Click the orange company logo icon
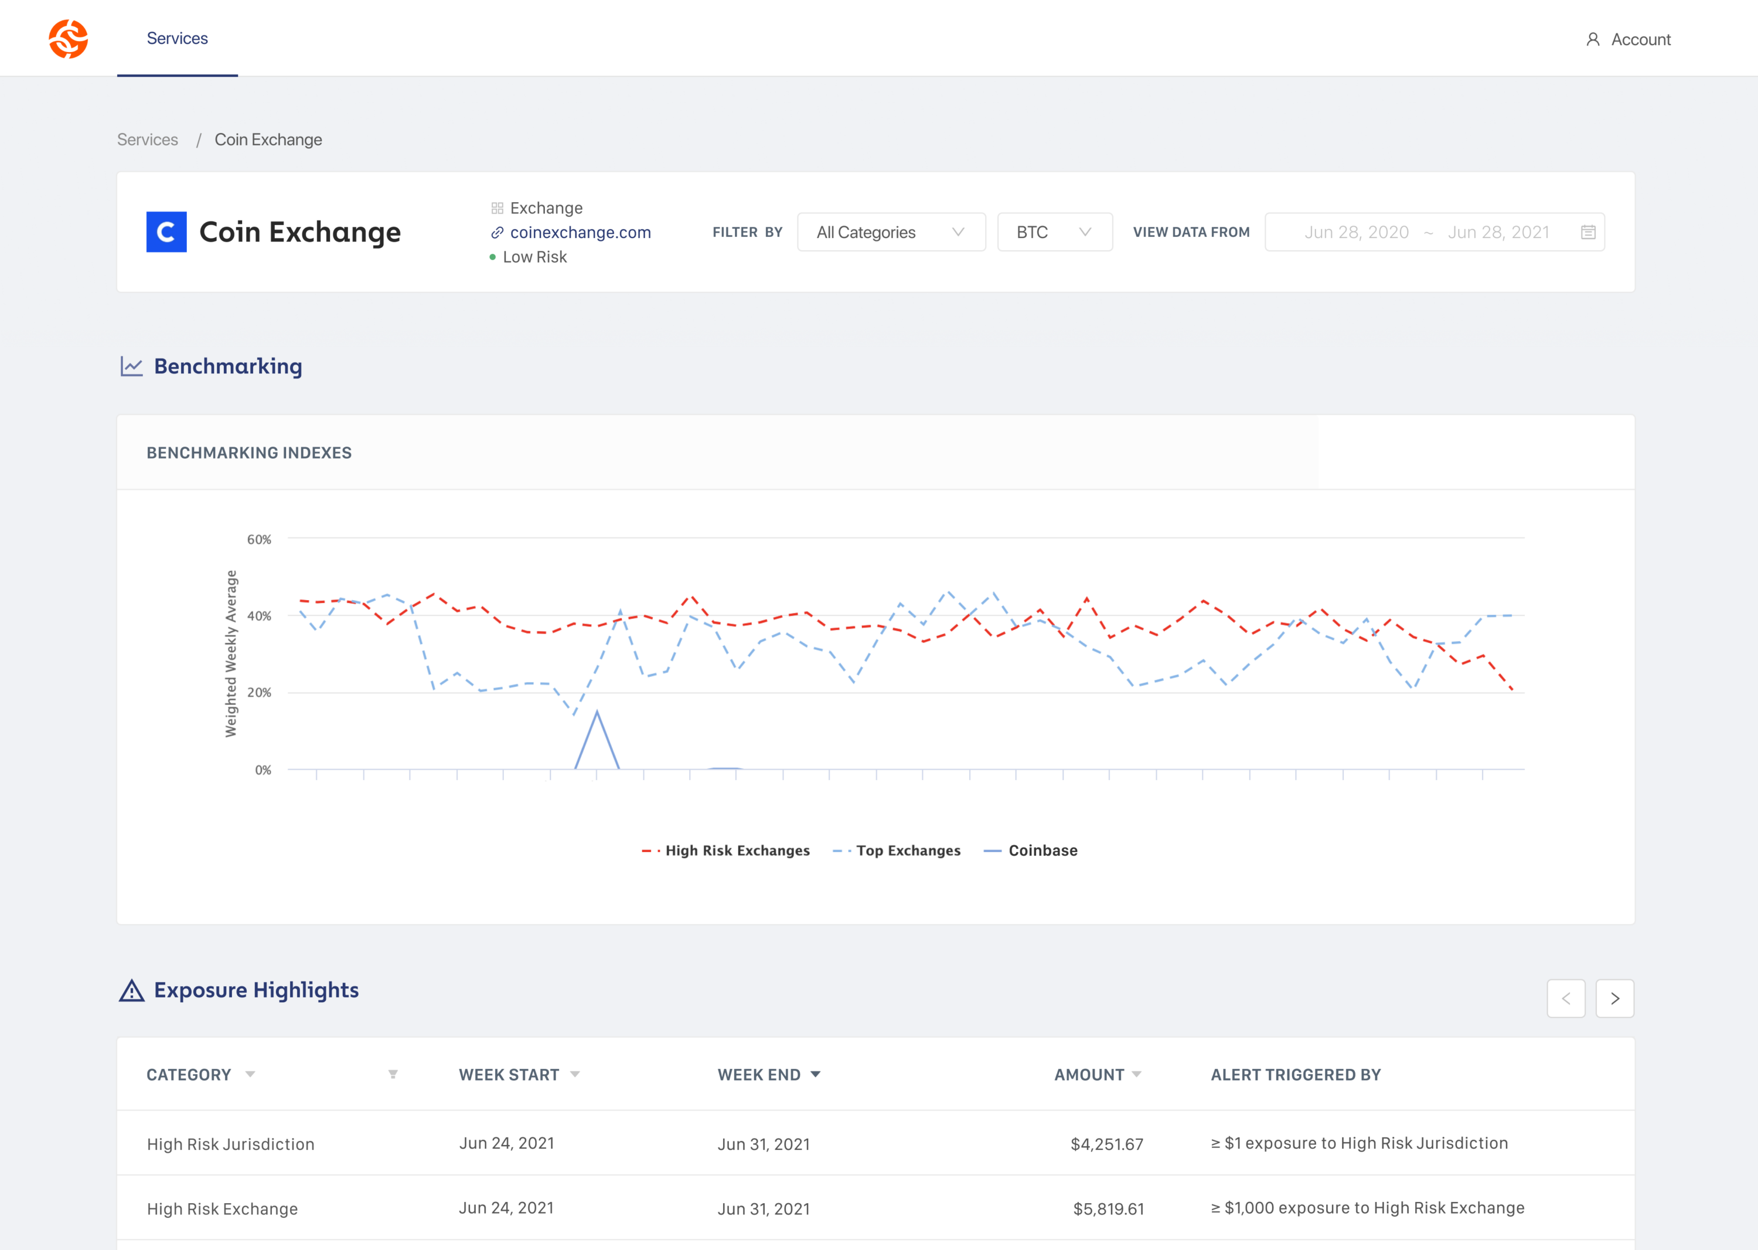The width and height of the screenshot is (1758, 1250). pos(68,39)
